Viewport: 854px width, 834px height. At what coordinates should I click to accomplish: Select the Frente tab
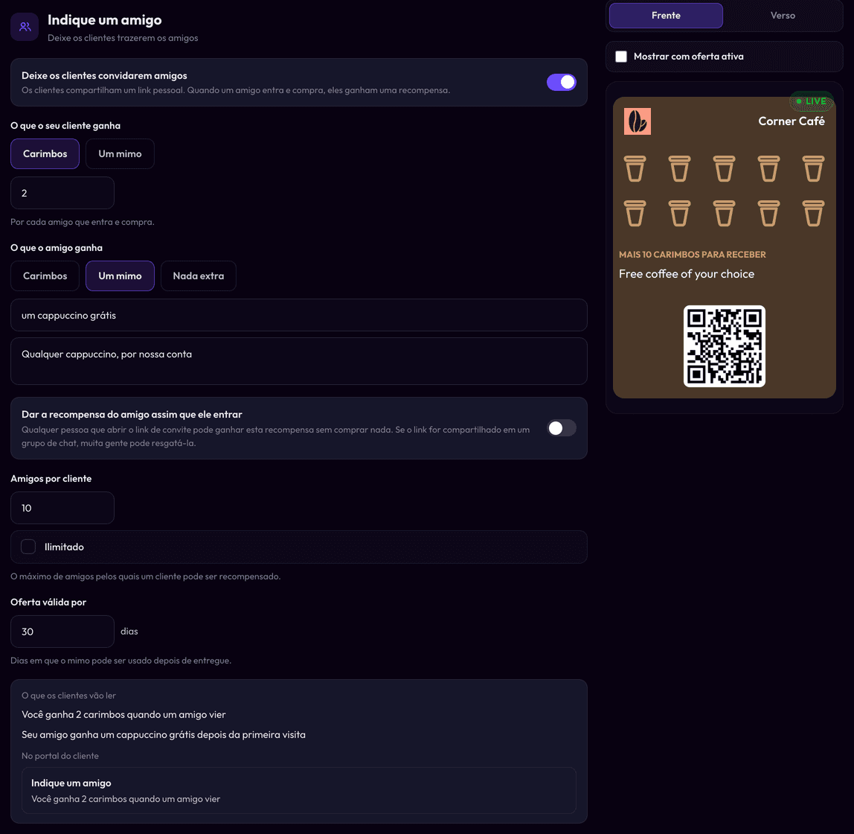(666, 15)
